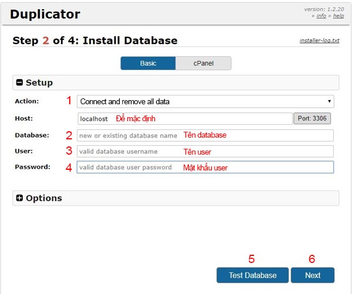Open the installer-log.txt link
The width and height of the screenshot is (352, 294).
pyautogui.click(x=320, y=40)
